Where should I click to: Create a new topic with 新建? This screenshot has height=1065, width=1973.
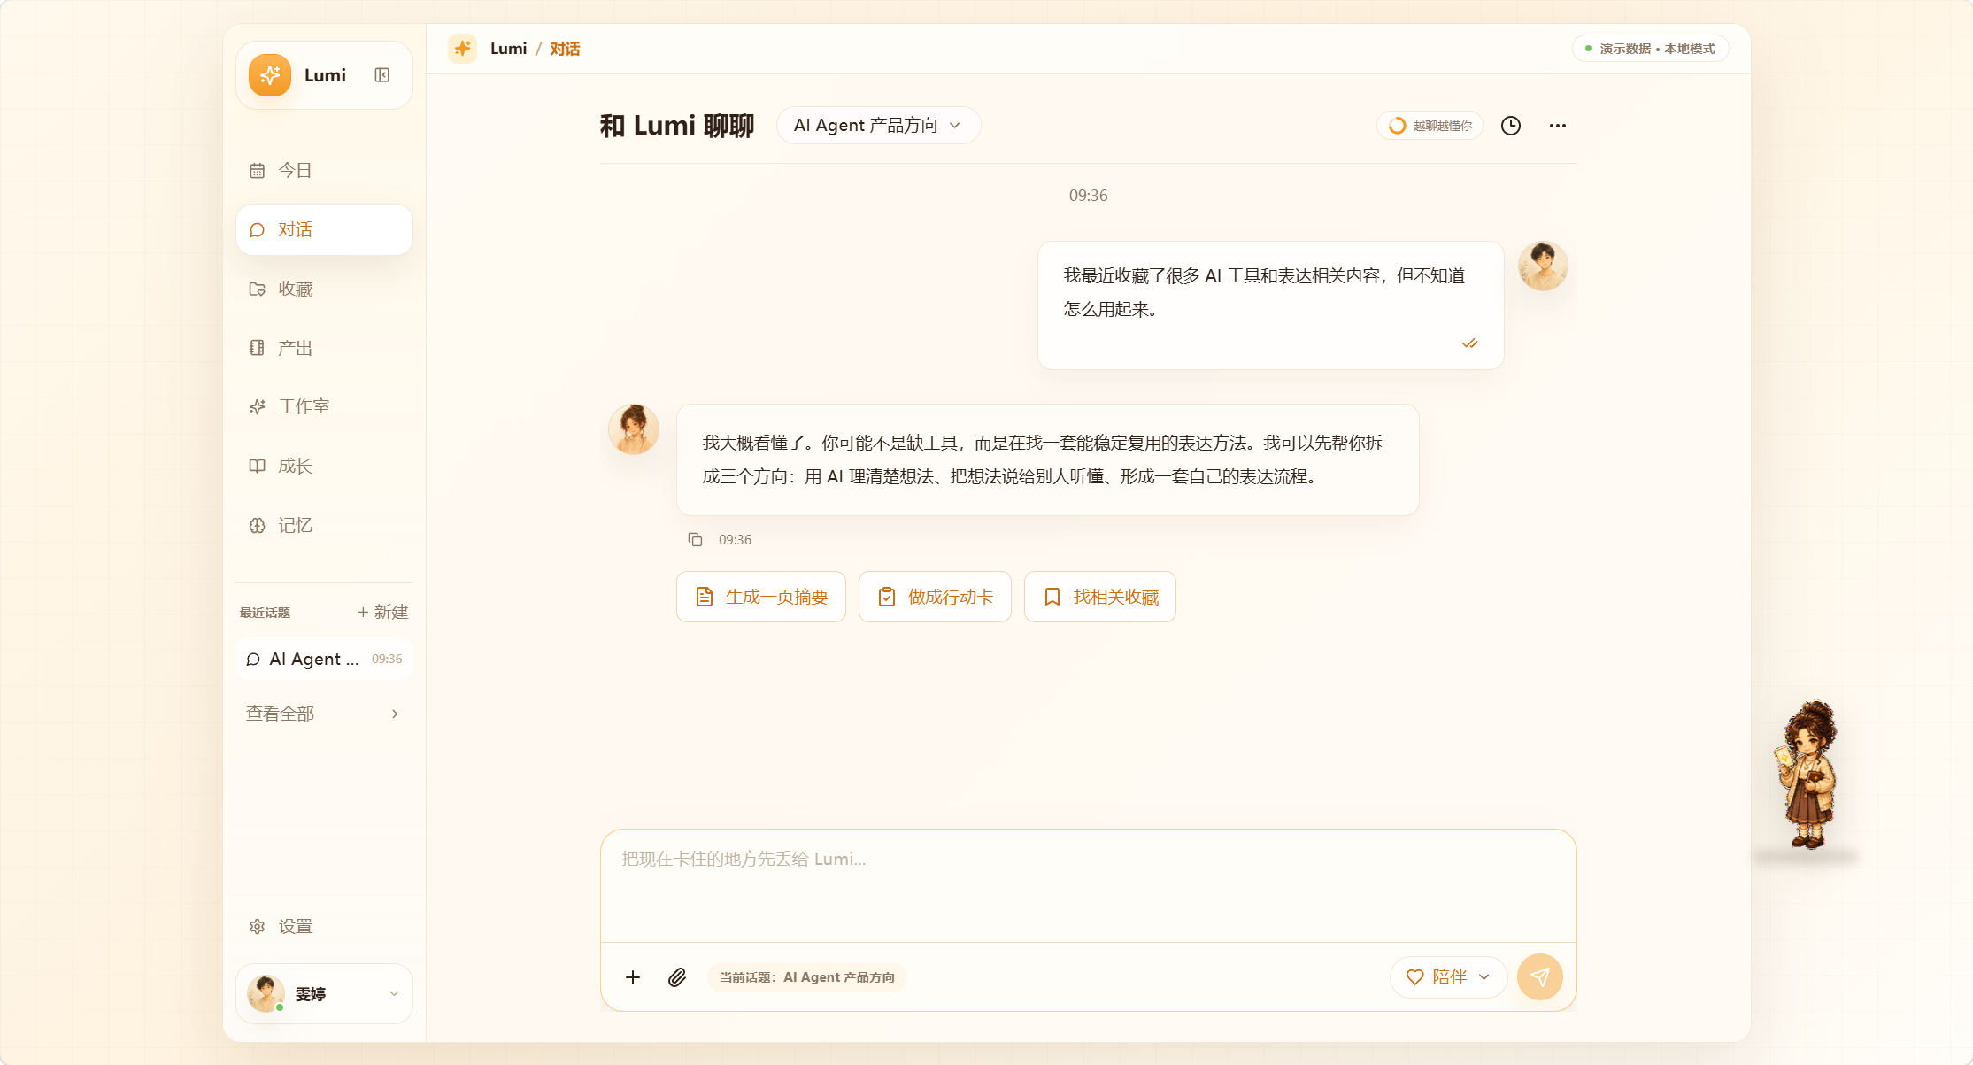pos(382,612)
